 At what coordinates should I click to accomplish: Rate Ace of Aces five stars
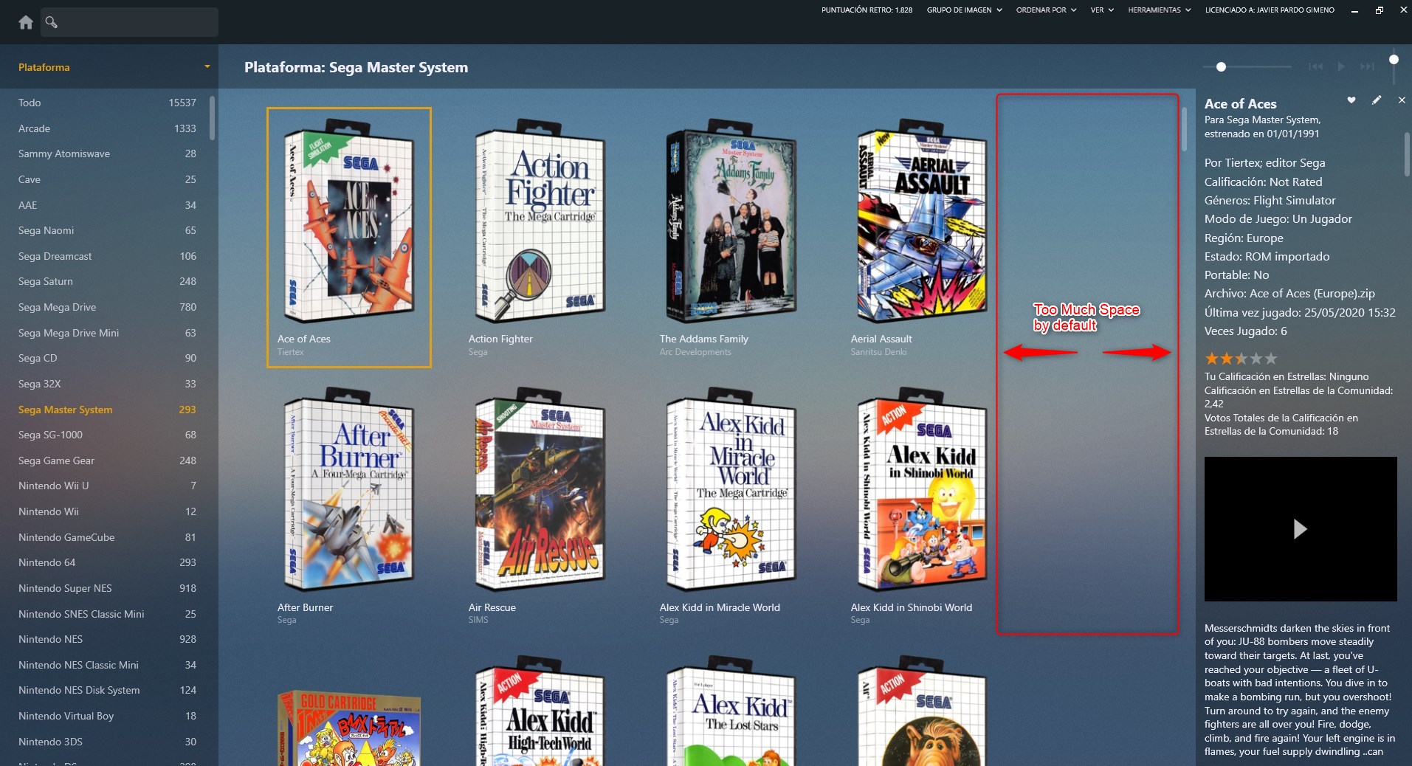(x=1270, y=359)
